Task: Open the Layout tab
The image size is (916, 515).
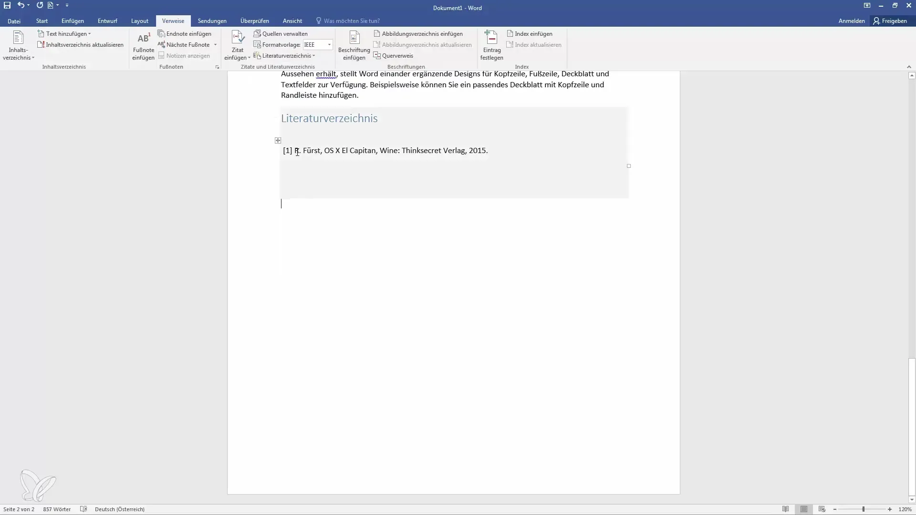Action: coord(140,21)
